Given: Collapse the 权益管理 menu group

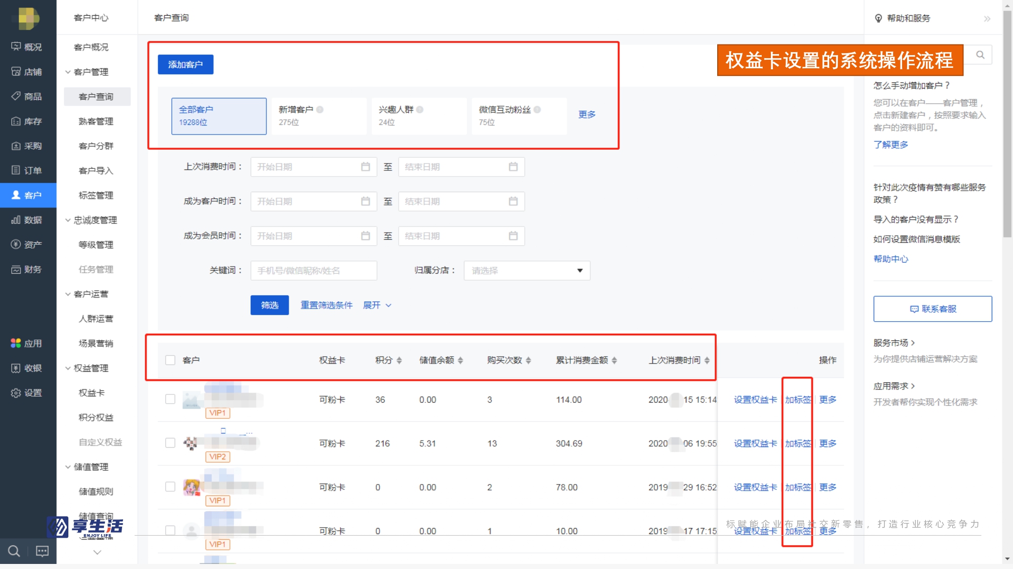Looking at the screenshot, I should click(68, 368).
